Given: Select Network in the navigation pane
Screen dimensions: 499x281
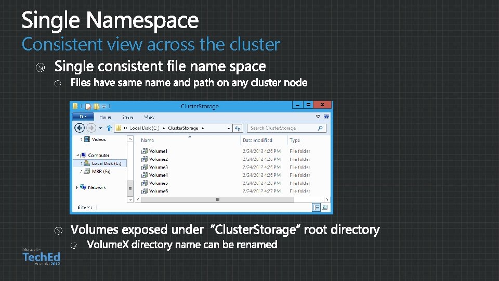Looking at the screenshot, I should [x=97, y=187].
